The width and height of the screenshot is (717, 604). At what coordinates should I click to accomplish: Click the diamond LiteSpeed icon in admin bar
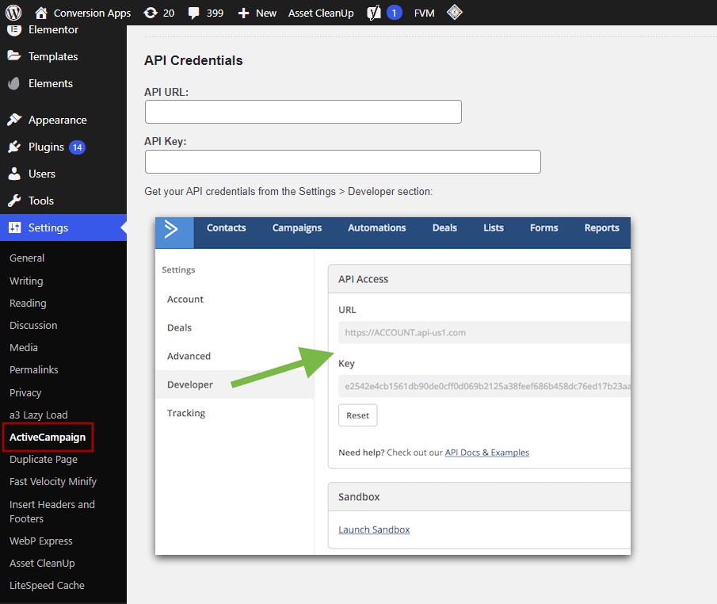(x=455, y=13)
